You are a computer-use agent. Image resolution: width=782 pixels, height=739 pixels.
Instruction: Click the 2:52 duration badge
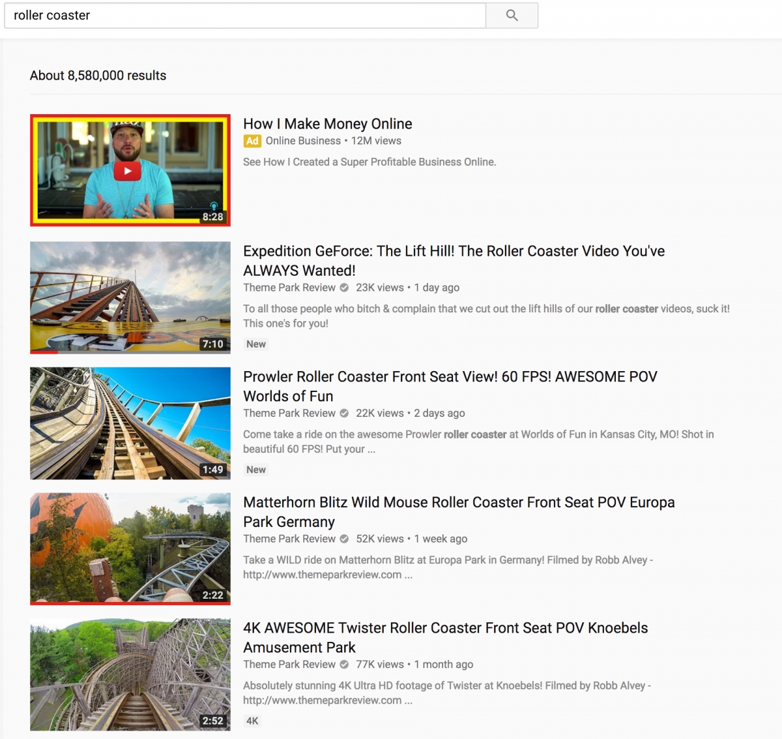pyautogui.click(x=212, y=721)
